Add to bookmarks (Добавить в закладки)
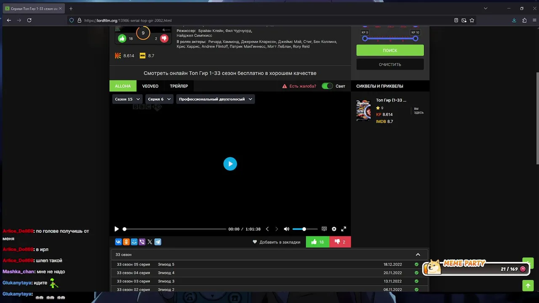Viewport: 539px width, 303px height. point(277,242)
